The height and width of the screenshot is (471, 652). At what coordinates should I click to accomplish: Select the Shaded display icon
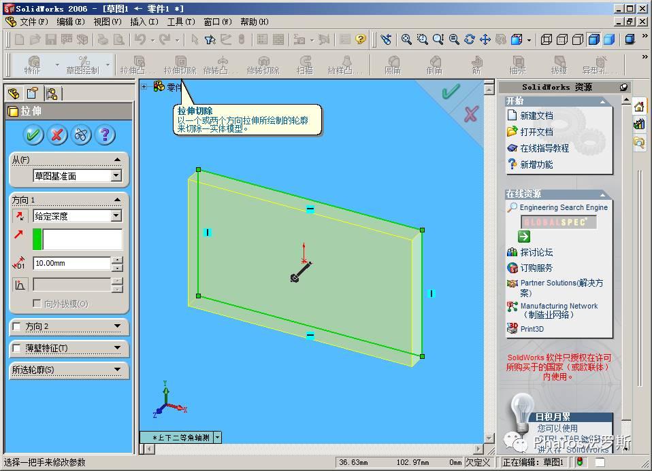click(609, 39)
